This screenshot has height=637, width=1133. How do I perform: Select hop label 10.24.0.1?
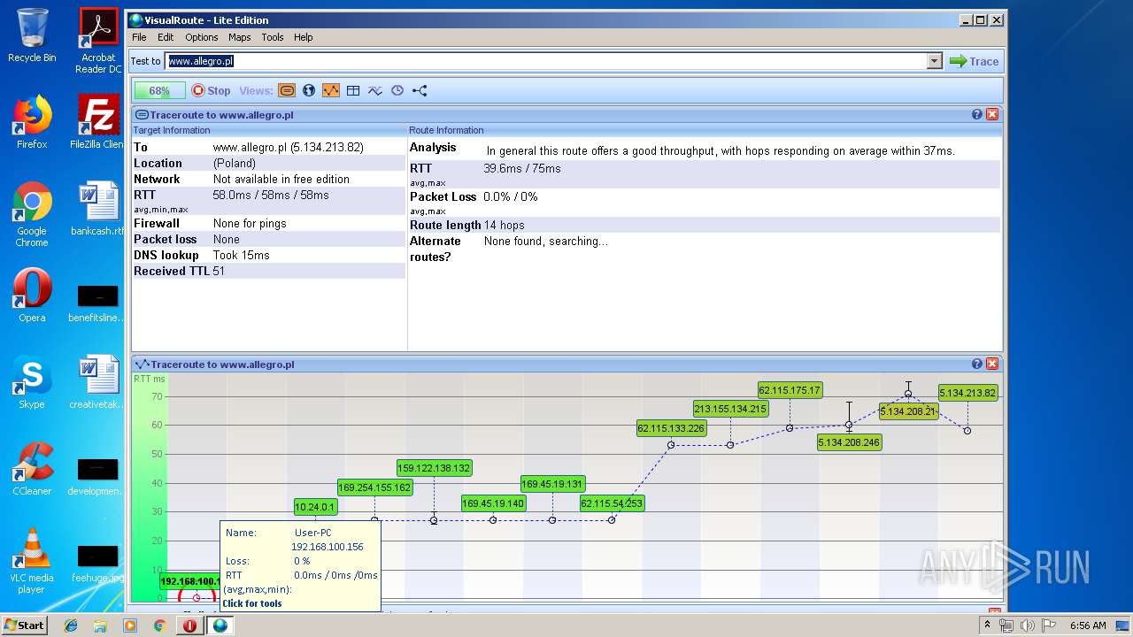(315, 507)
